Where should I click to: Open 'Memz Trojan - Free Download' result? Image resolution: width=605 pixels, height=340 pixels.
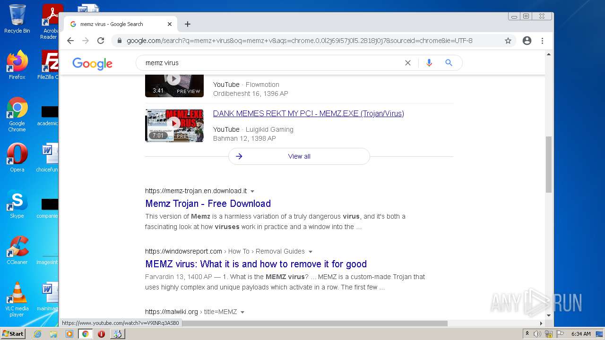click(x=208, y=204)
